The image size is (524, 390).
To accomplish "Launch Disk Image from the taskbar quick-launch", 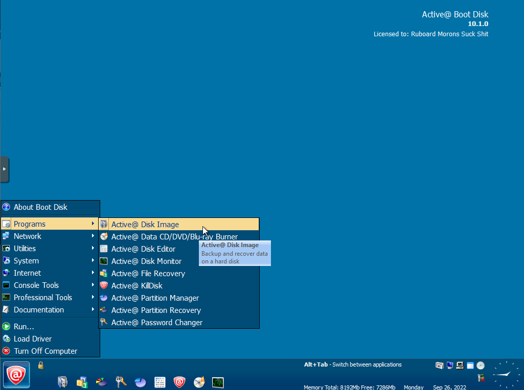I will pos(62,382).
